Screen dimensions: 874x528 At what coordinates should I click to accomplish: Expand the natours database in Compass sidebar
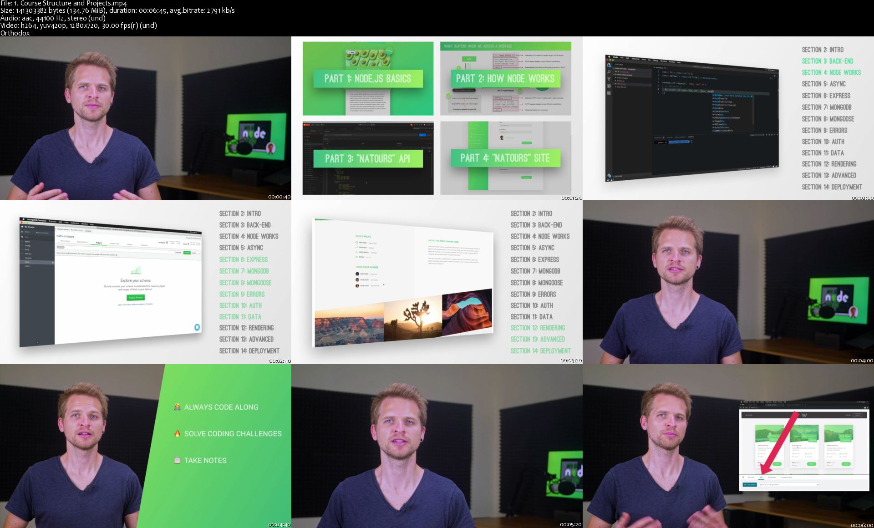point(28,254)
